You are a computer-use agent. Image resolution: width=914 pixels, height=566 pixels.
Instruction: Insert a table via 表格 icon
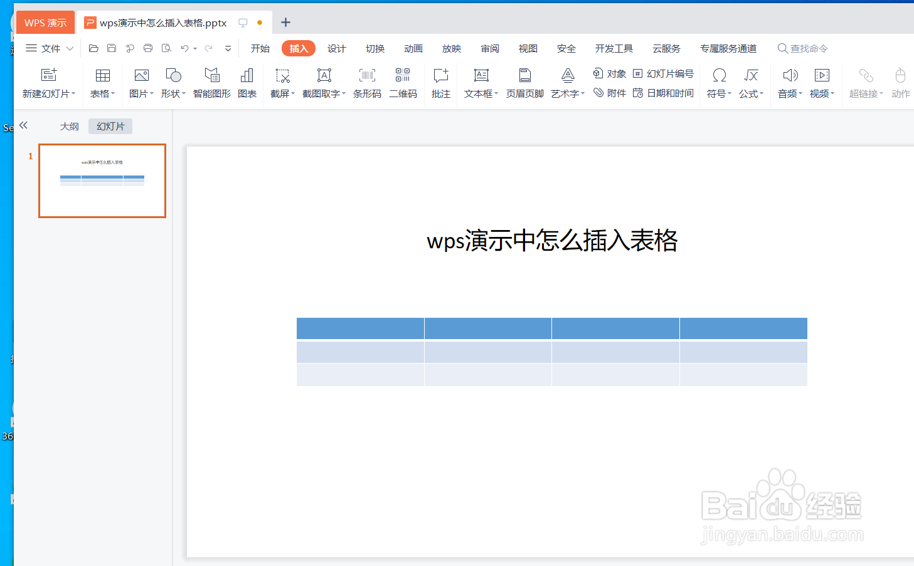pos(103,75)
